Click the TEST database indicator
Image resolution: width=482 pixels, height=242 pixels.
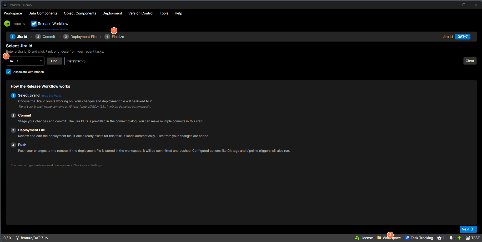(x=473, y=238)
